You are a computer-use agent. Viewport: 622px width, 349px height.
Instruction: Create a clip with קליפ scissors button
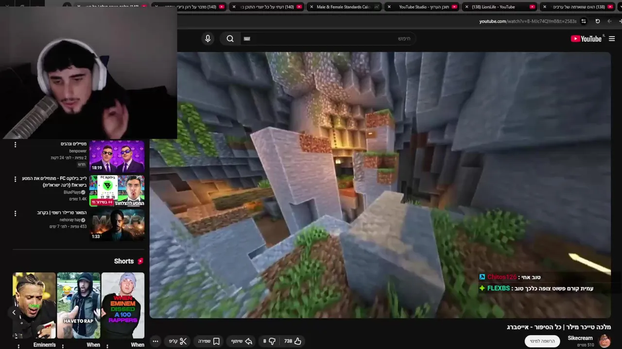(x=178, y=341)
